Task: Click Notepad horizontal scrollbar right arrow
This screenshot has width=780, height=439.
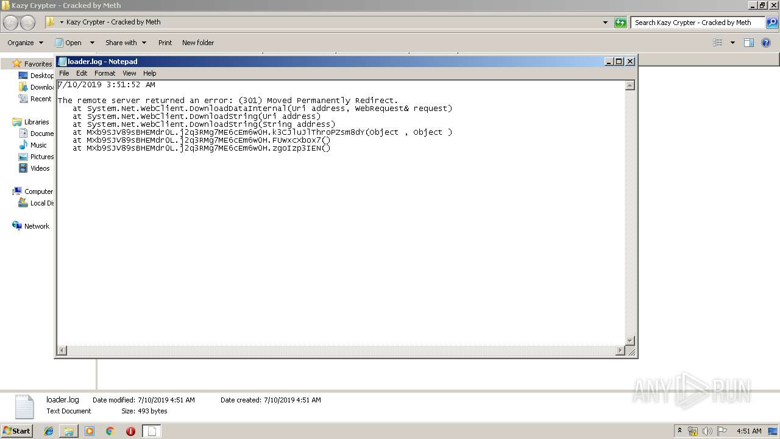Action: pos(620,351)
